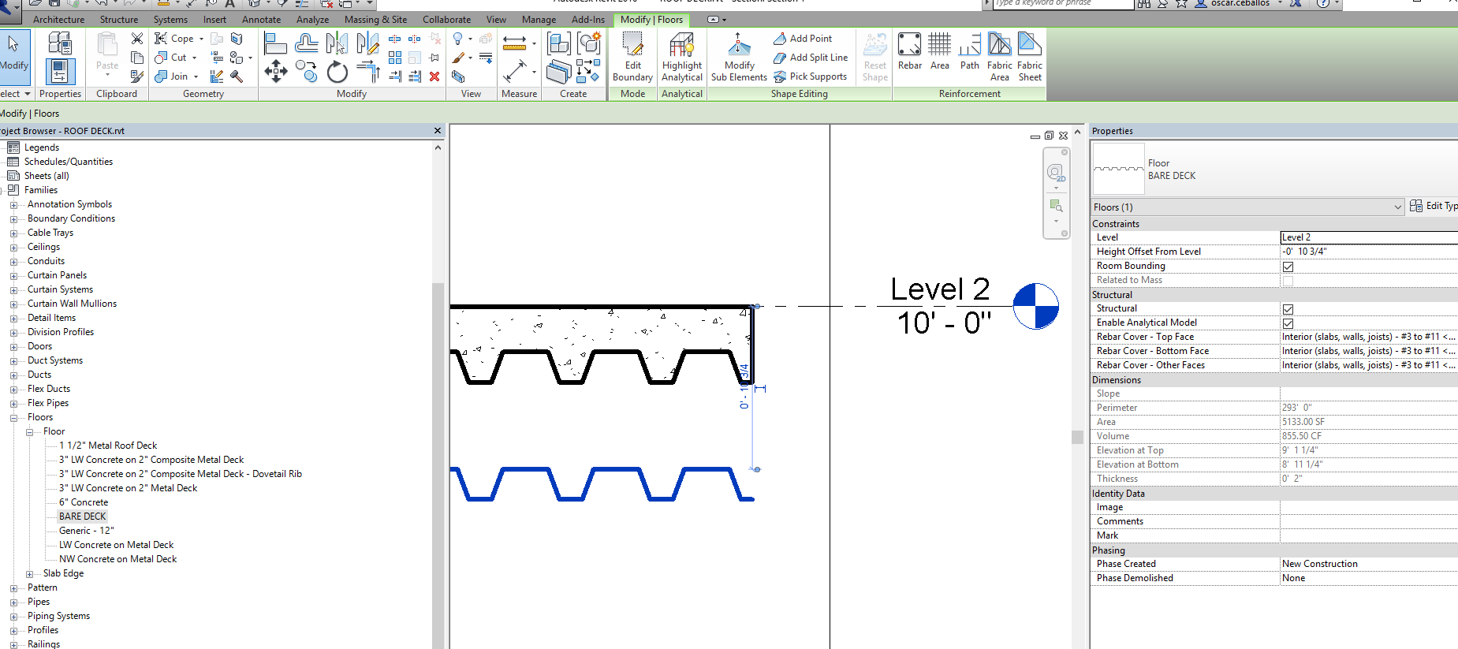The image size is (1458, 649).
Task: Open the 2D navigation wheel in view
Action: pos(1056,173)
